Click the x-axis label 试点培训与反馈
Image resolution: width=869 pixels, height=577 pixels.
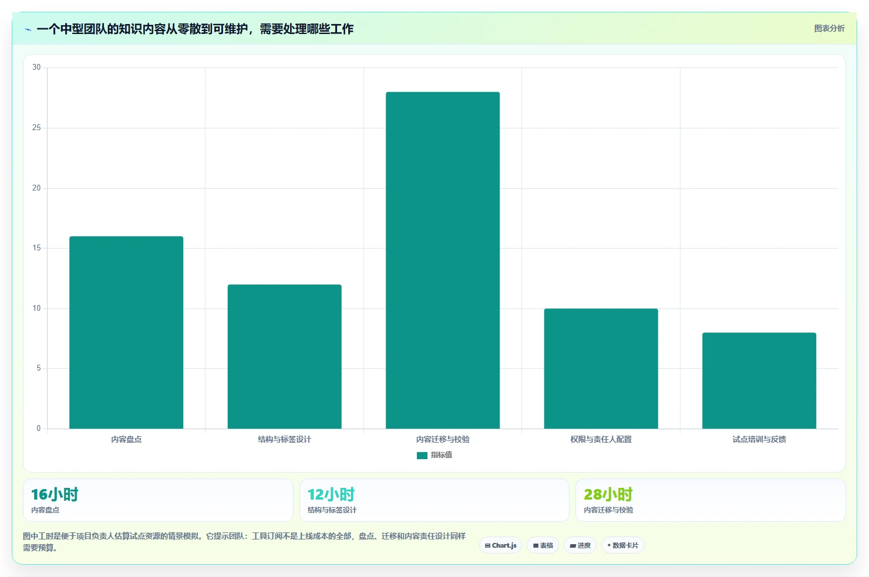click(759, 439)
